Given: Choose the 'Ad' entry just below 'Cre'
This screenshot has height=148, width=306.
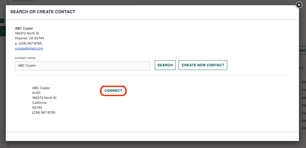Looking at the screenshot, I should (x=304, y=98).
